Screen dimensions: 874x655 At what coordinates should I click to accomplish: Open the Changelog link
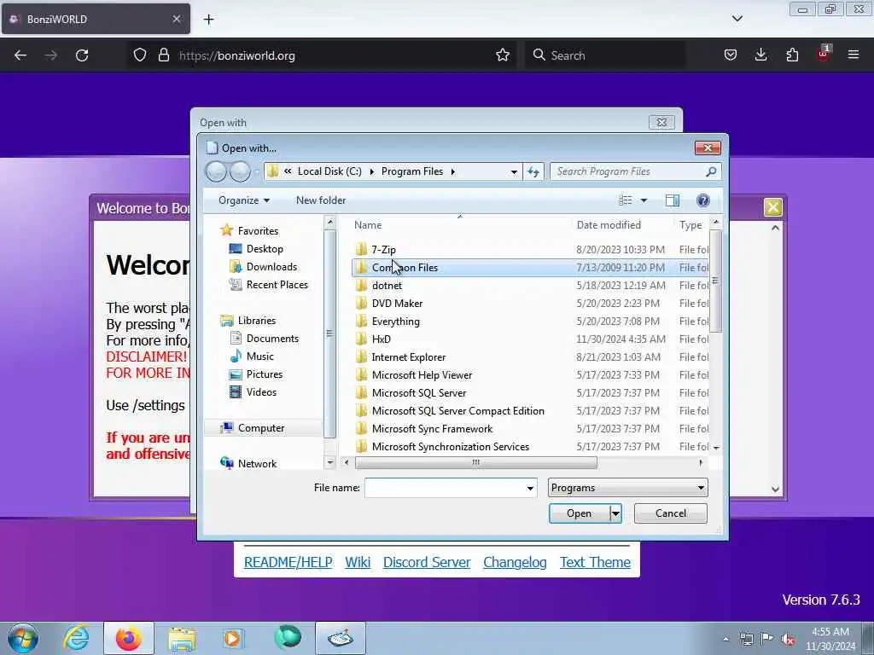point(515,563)
